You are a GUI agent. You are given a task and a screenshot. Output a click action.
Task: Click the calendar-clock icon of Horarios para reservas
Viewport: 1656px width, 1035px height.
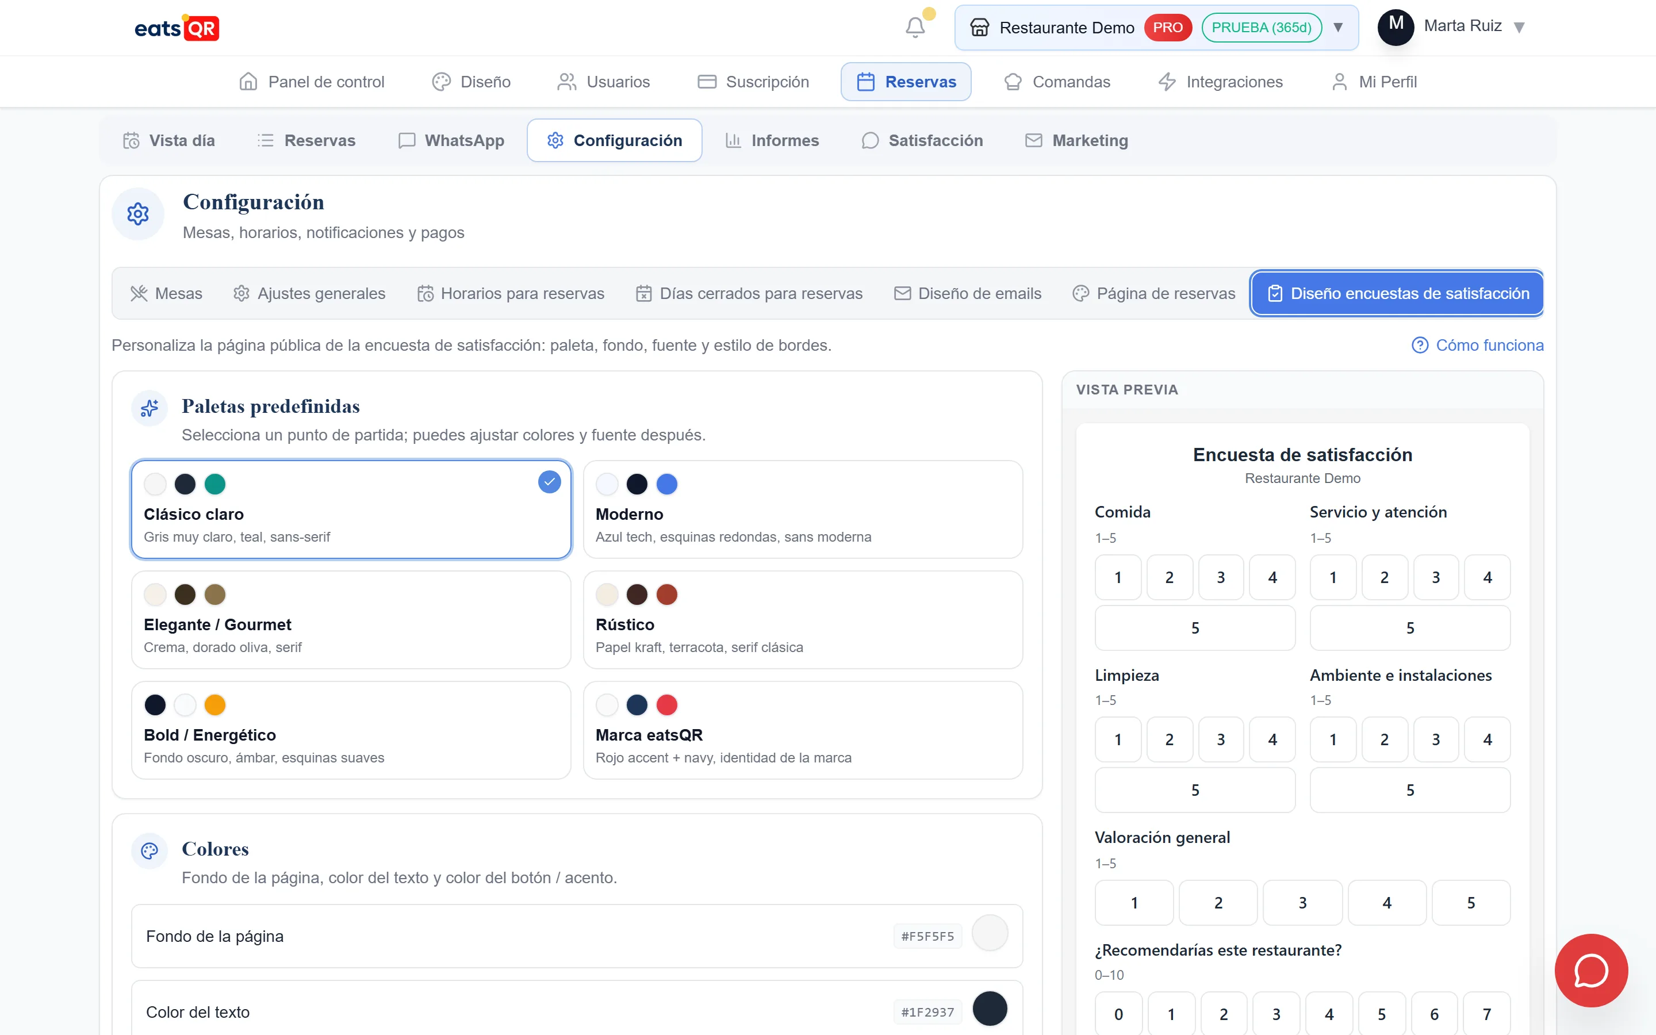click(425, 294)
